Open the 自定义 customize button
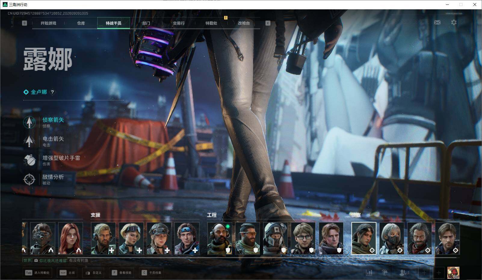 click(x=94, y=272)
